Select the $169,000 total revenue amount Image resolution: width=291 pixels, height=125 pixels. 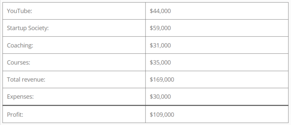(162, 80)
